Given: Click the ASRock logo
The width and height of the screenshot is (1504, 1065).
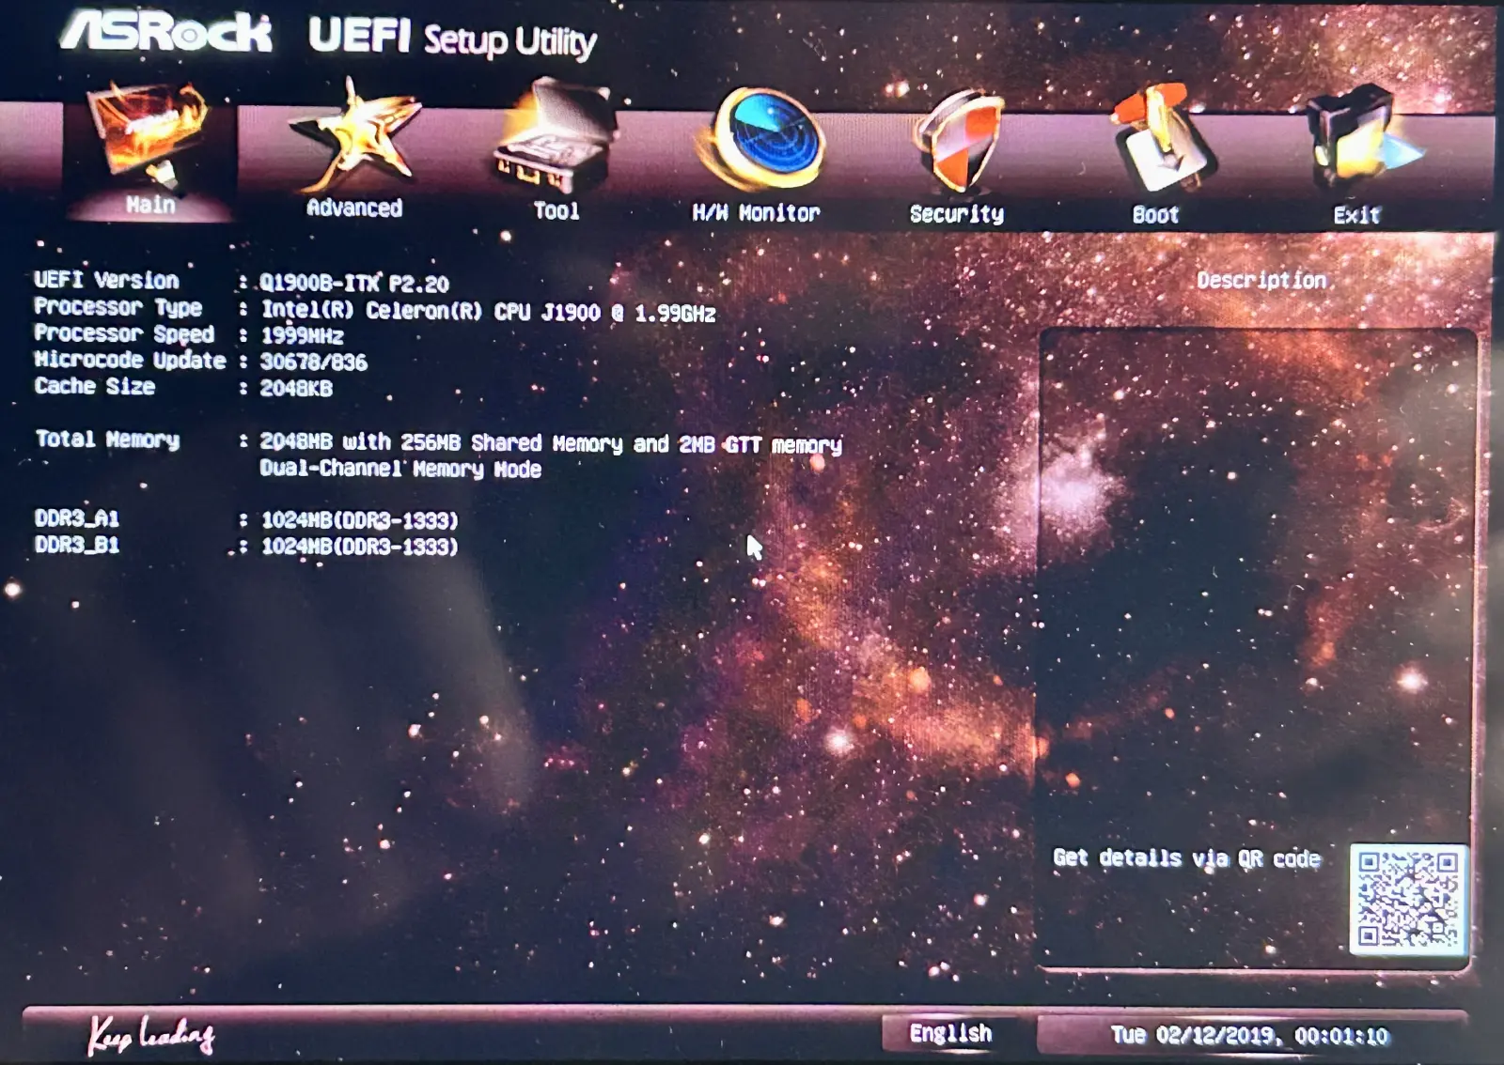Looking at the screenshot, I should pyautogui.click(x=166, y=34).
